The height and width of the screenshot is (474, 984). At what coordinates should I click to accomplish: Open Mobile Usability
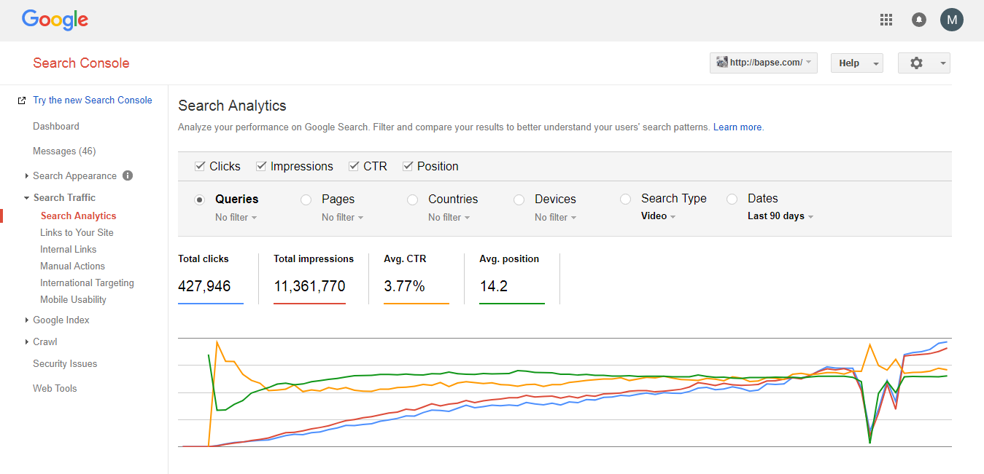73,299
